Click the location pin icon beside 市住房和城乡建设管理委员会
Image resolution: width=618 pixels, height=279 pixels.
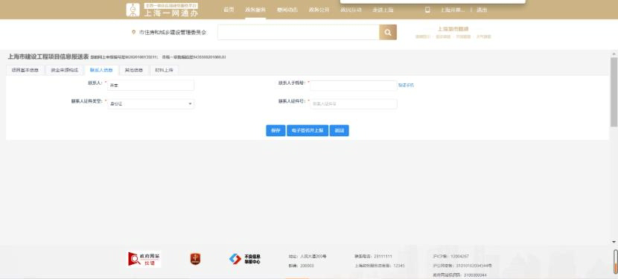pos(133,32)
